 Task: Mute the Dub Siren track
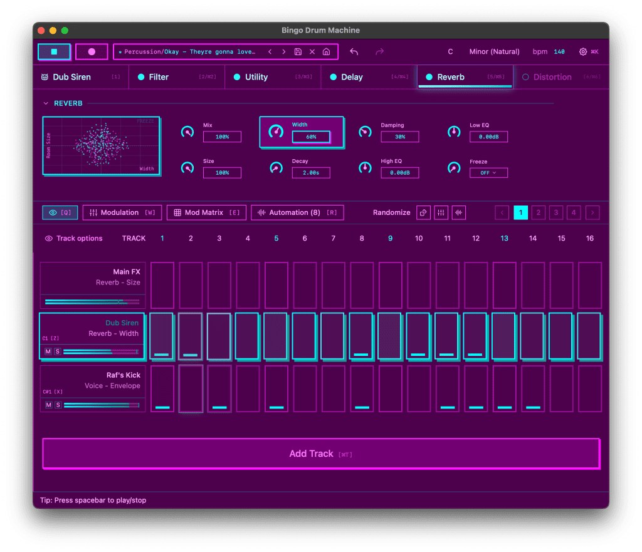tap(48, 352)
